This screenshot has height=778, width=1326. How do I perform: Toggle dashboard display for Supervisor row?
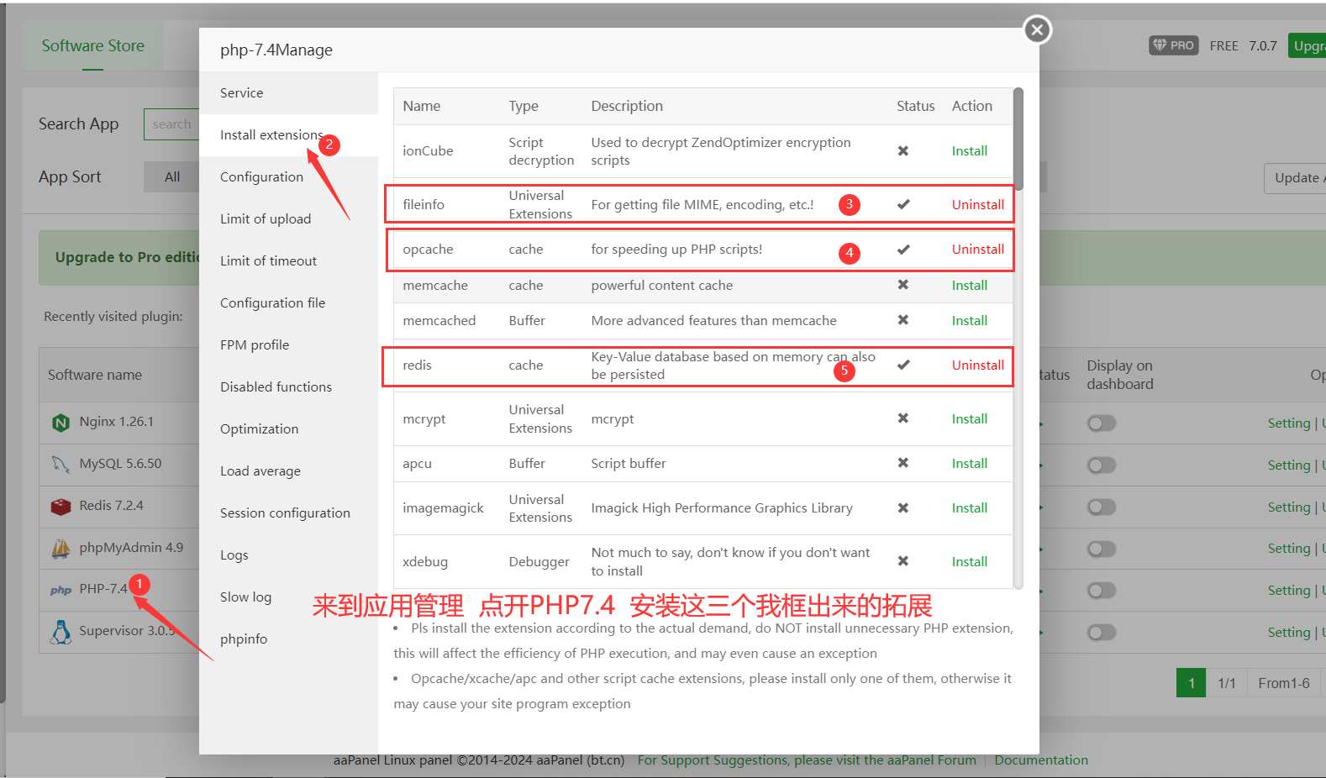tap(1102, 632)
